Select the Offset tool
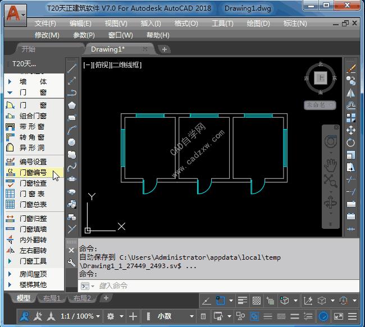Image resolution: width=365 pixels, height=327 pixels. (x=351, y=105)
